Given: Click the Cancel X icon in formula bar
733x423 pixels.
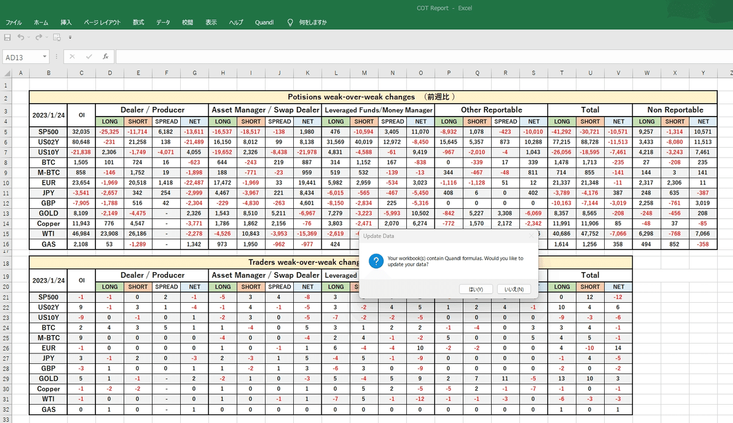Looking at the screenshot, I should pyautogui.click(x=73, y=57).
